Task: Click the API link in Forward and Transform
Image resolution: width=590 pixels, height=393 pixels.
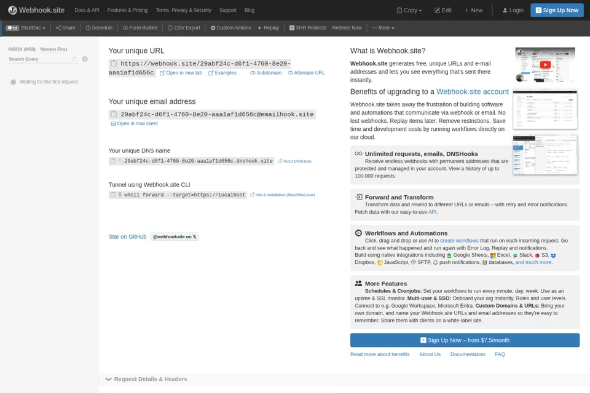Action: [432, 212]
